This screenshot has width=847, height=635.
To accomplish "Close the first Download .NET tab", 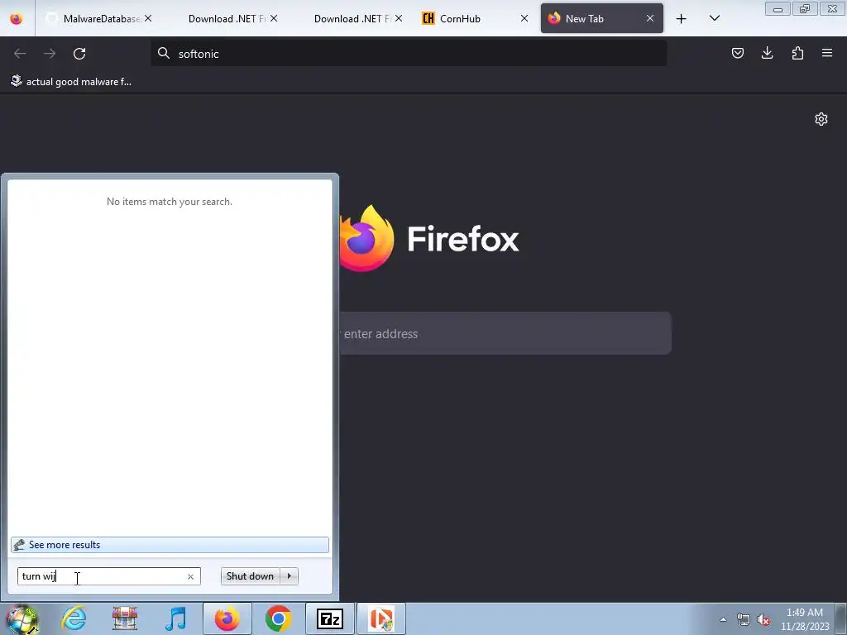I will (x=274, y=18).
